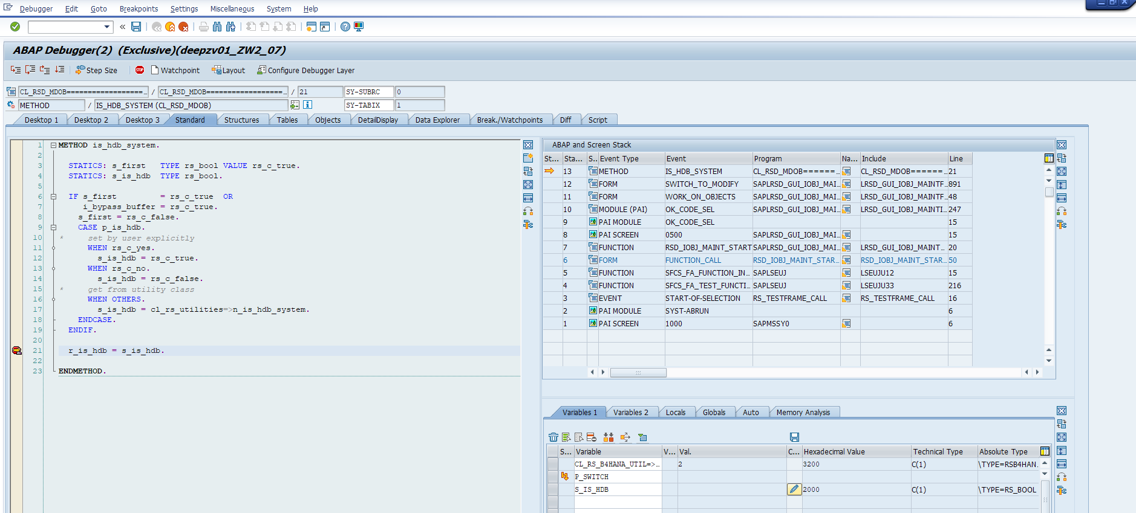Click Configure Debugger Layer button
The image size is (1136, 513).
(x=305, y=70)
